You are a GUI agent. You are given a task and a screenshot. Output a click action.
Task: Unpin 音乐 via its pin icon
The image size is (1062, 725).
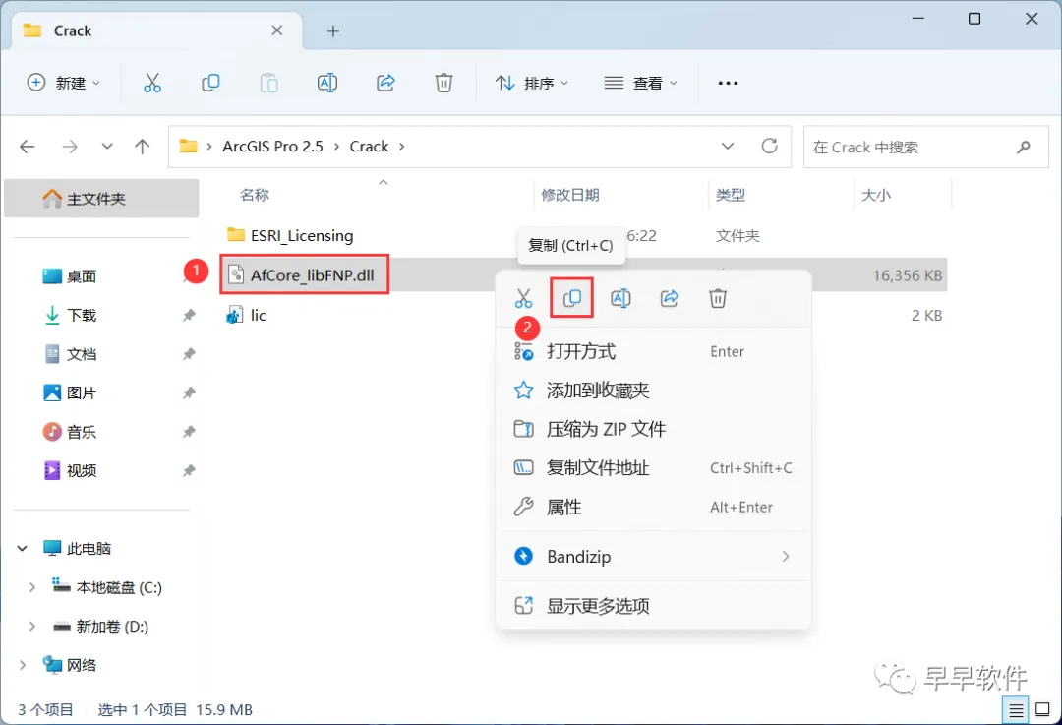click(189, 432)
